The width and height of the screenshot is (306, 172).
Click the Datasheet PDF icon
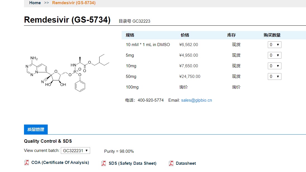171,163
